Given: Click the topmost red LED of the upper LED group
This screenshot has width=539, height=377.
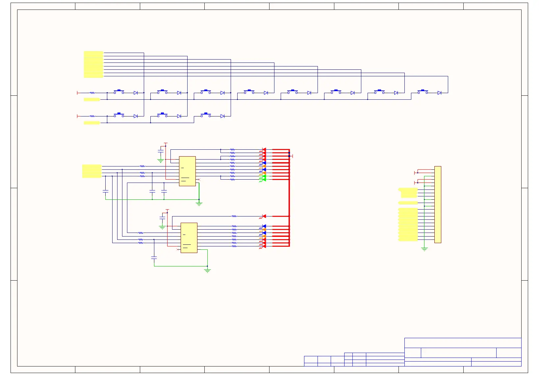Looking at the screenshot, I should coord(264,150).
